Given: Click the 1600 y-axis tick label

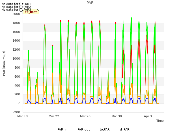Looking at the screenshot, I should coord(16,32).
